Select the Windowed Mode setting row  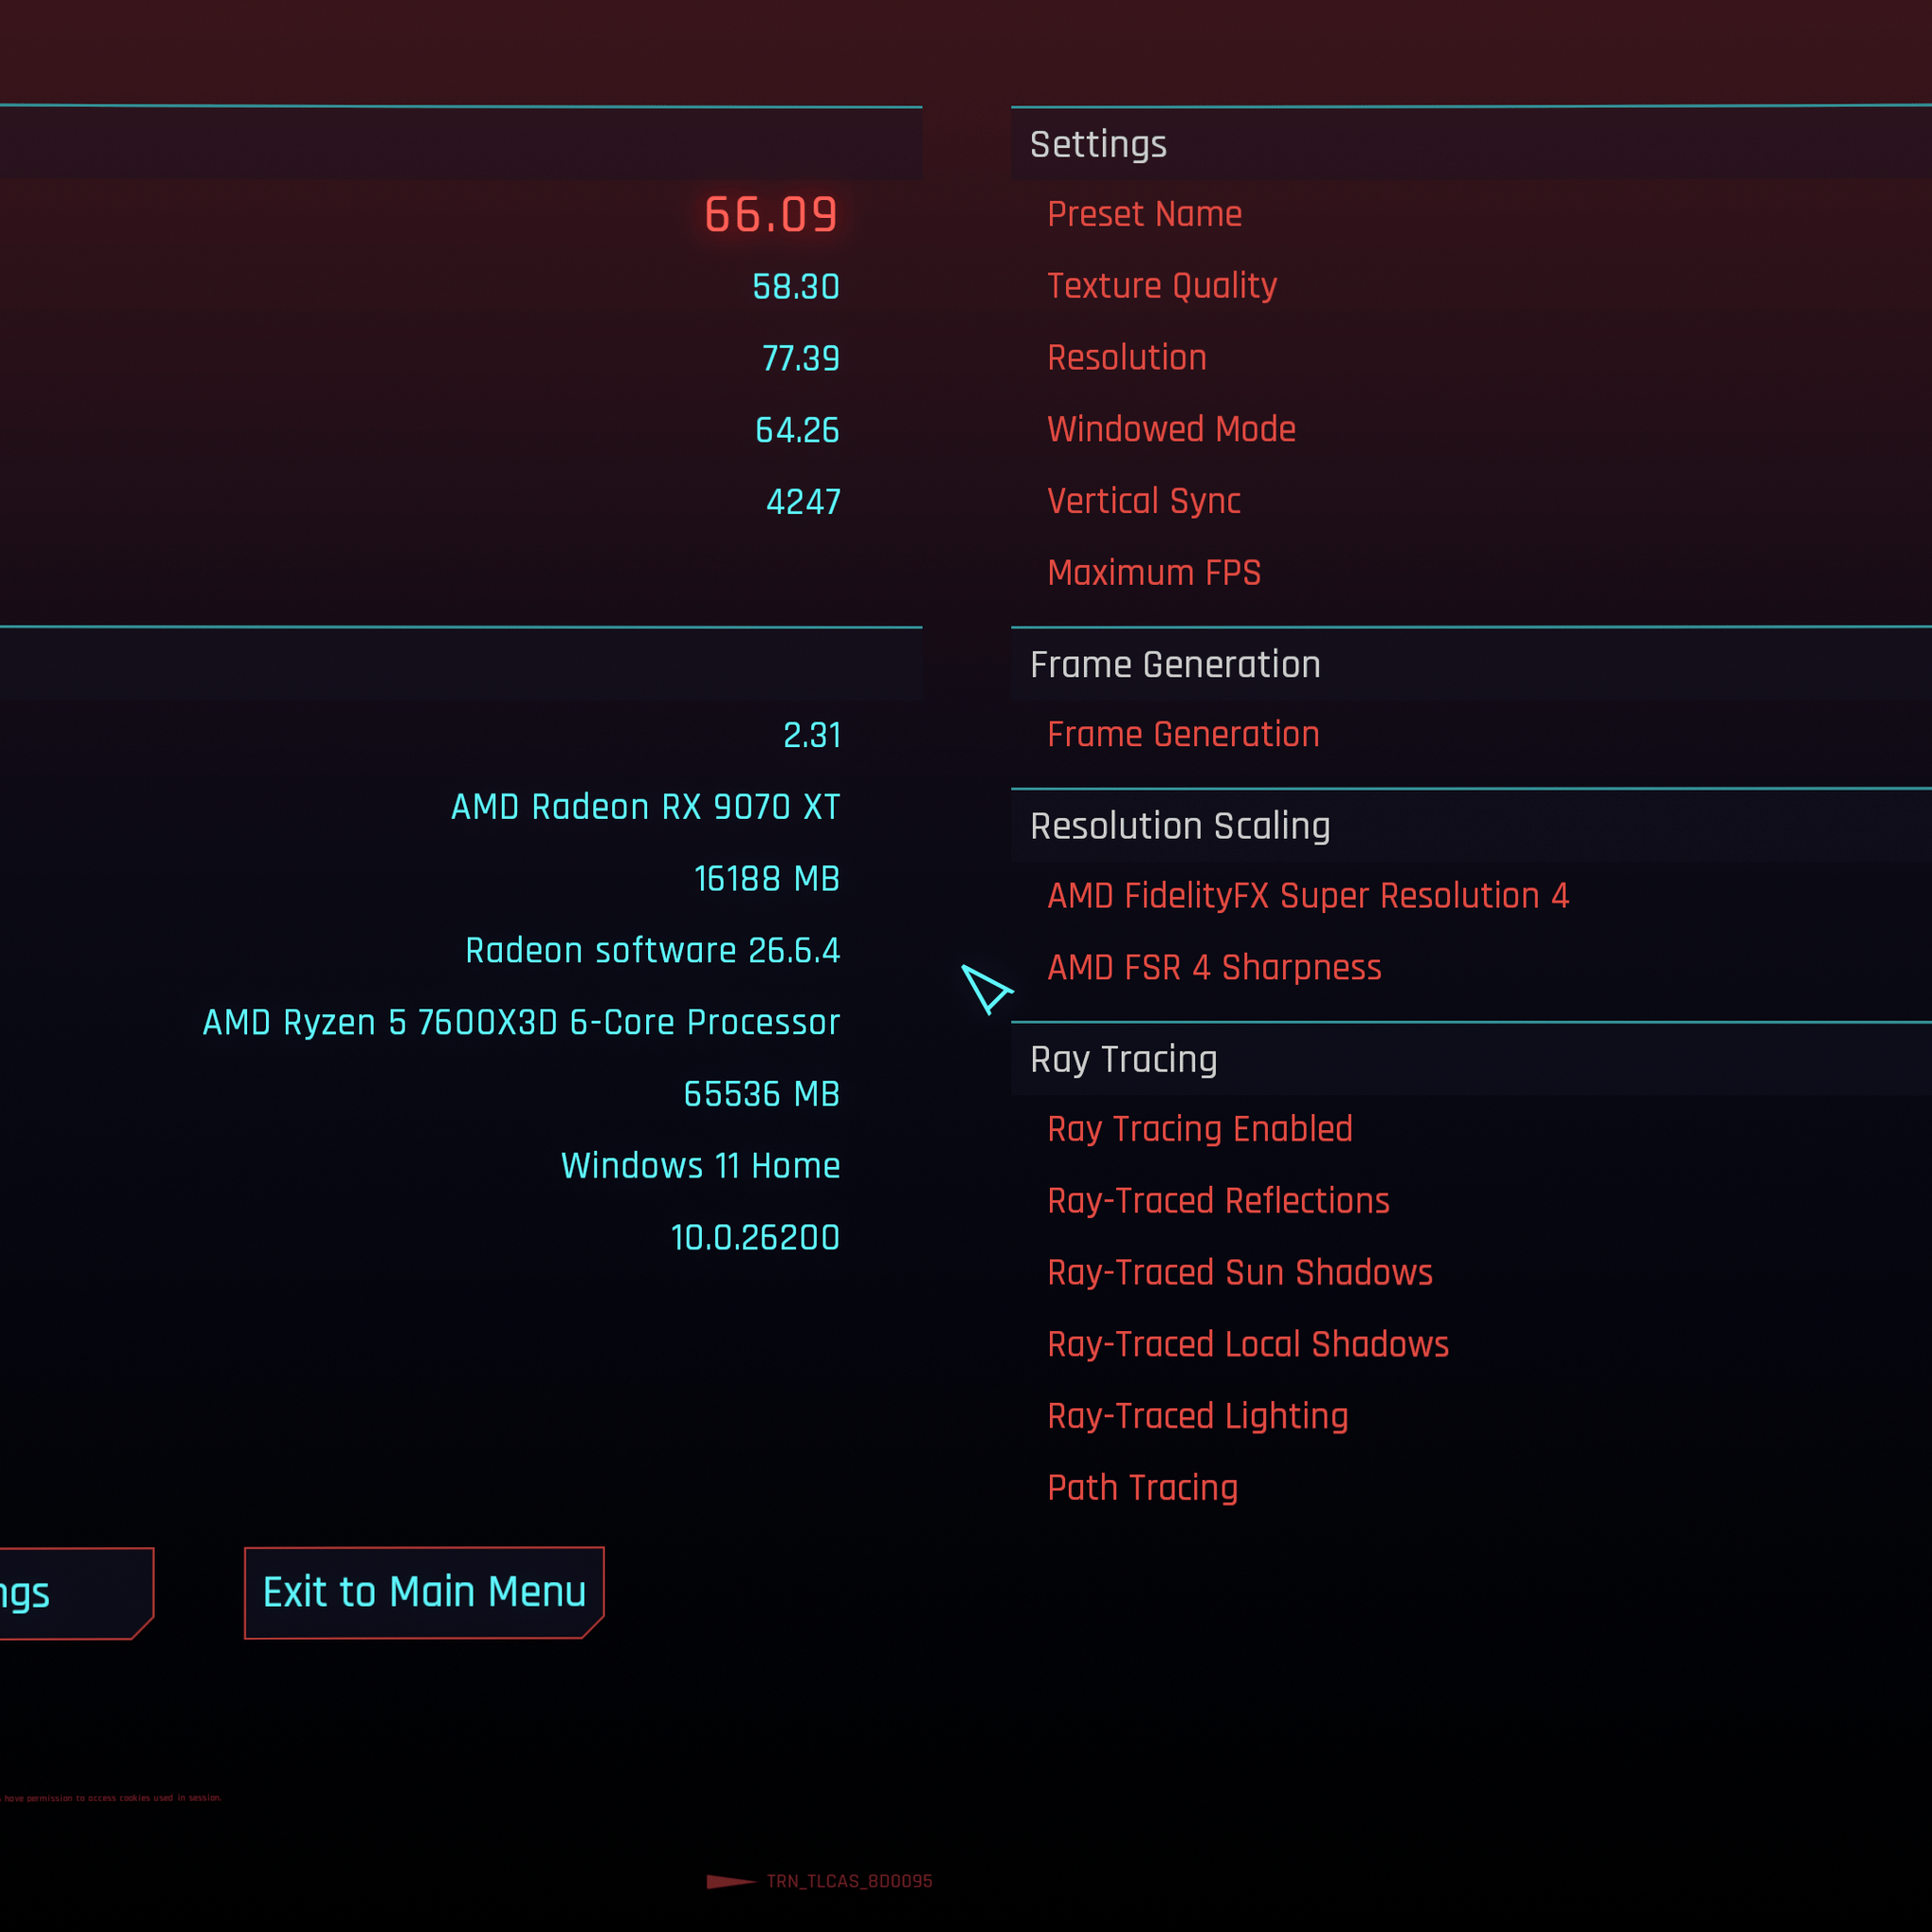click(1471, 430)
